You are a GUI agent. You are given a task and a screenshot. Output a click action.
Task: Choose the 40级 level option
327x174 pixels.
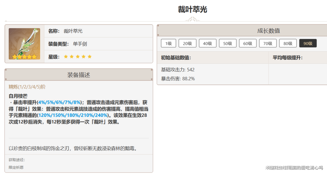(208, 43)
